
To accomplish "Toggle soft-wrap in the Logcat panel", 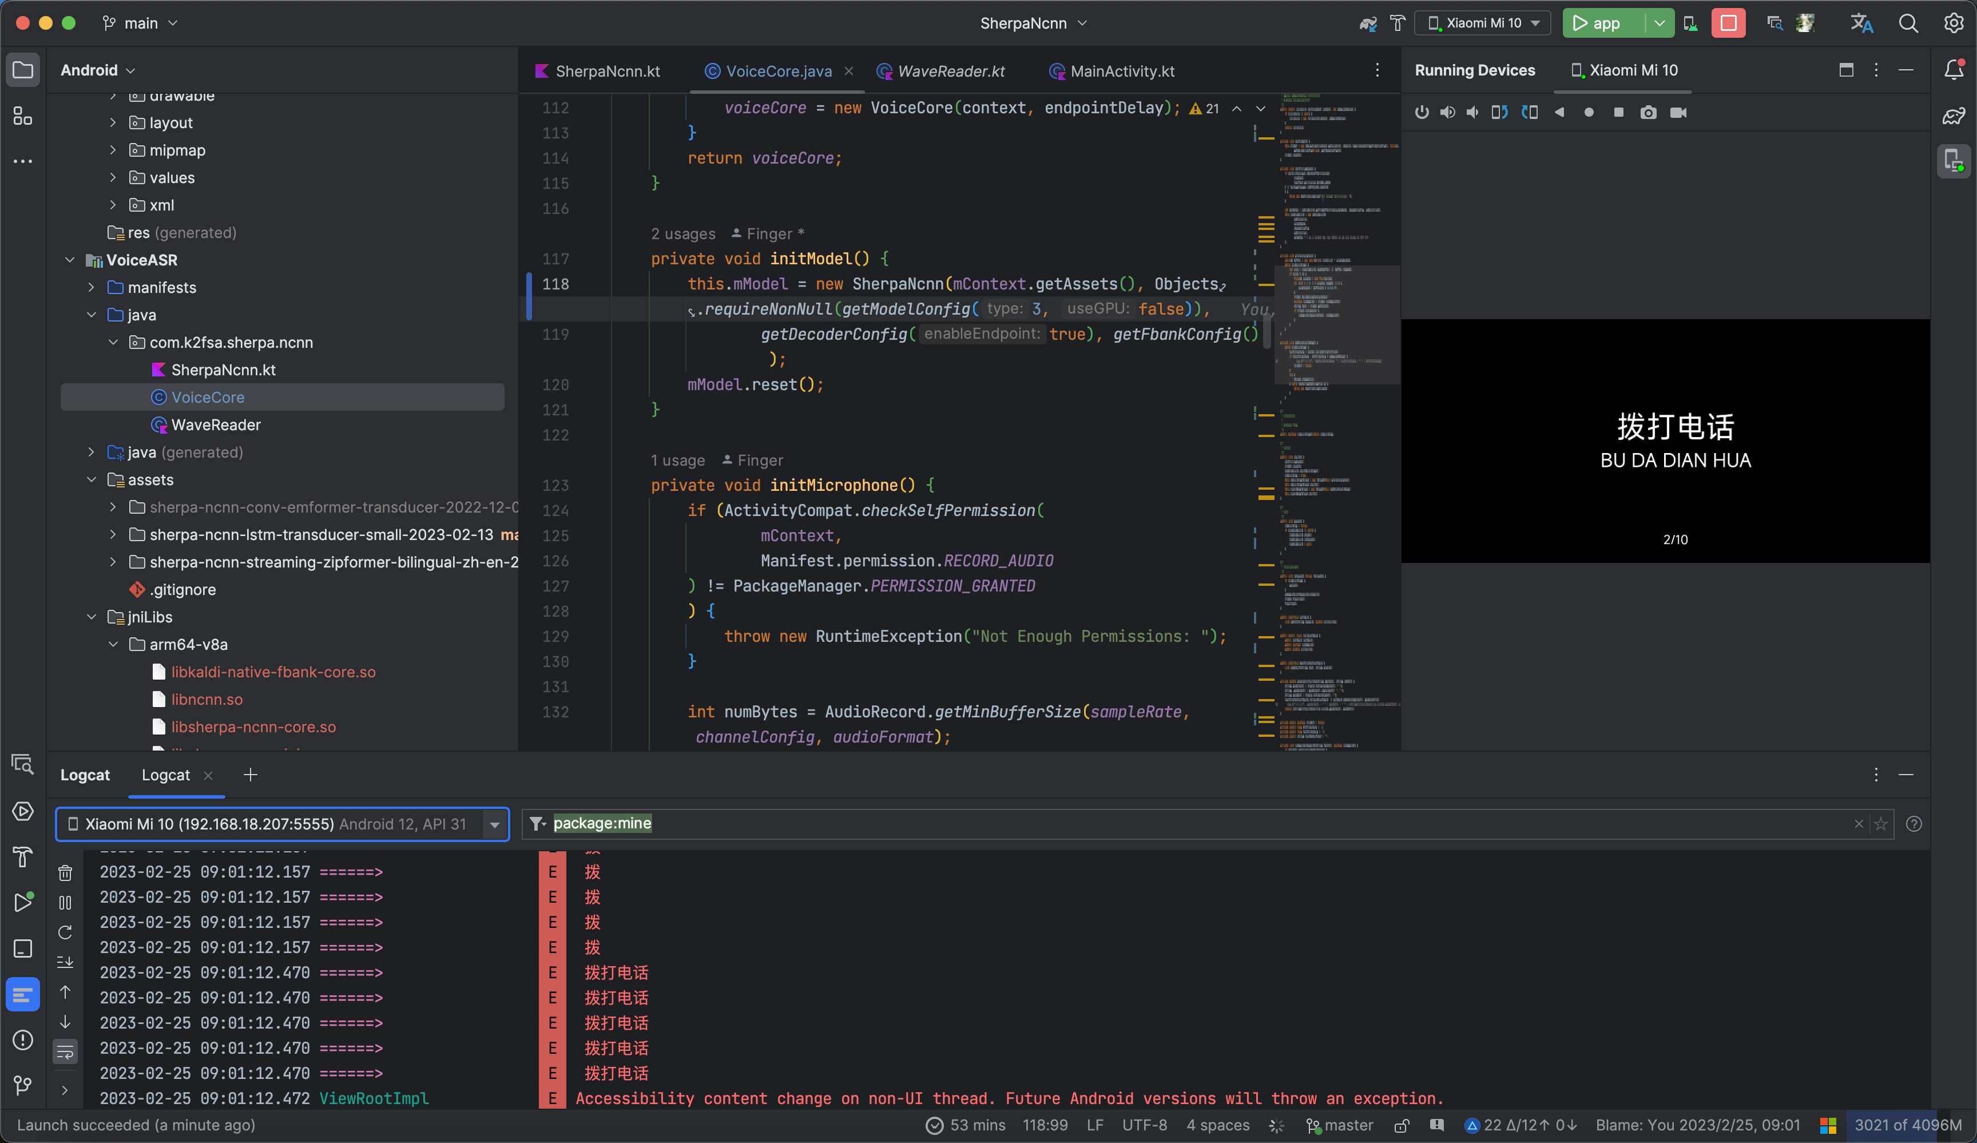I will pos(65,1052).
